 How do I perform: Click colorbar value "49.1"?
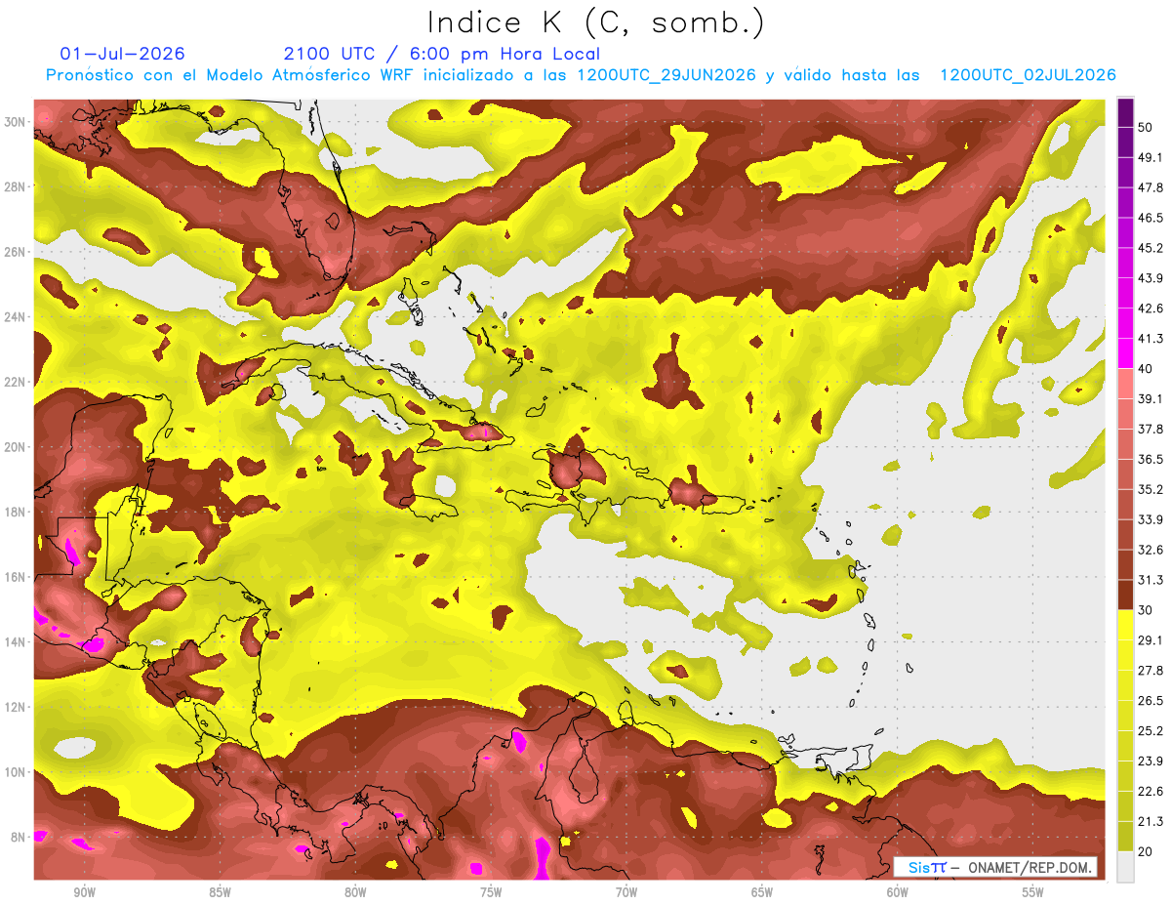1151,157
